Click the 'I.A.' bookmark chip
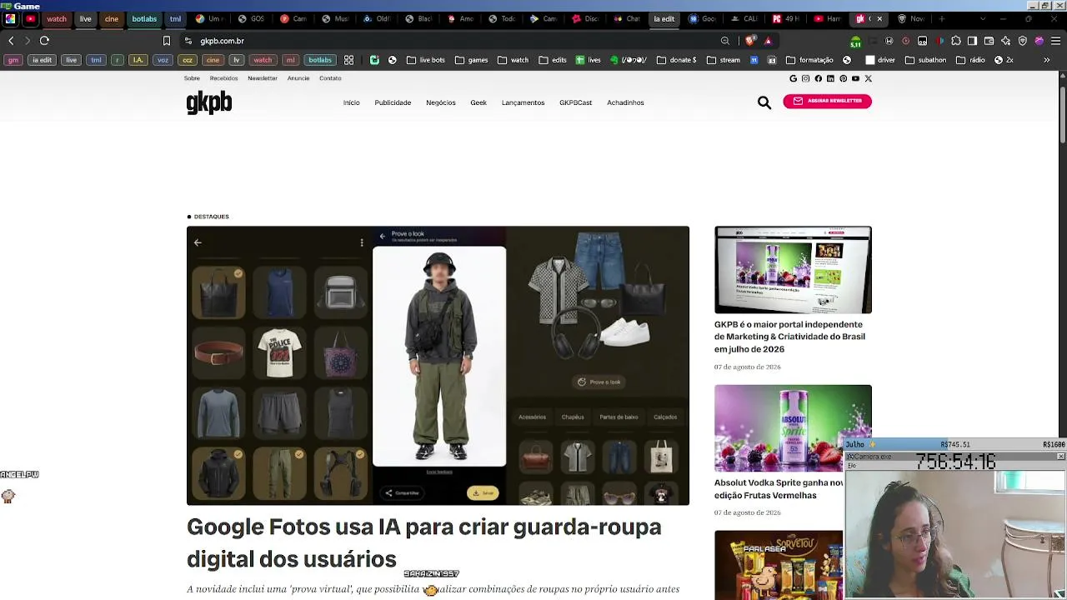 pos(138,60)
